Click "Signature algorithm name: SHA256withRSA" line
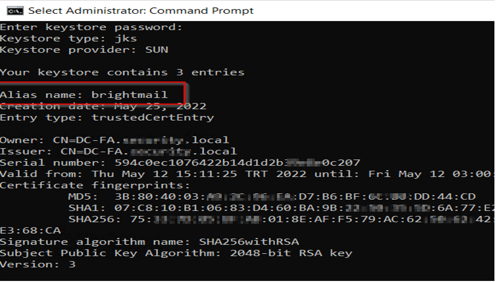 [x=149, y=242]
